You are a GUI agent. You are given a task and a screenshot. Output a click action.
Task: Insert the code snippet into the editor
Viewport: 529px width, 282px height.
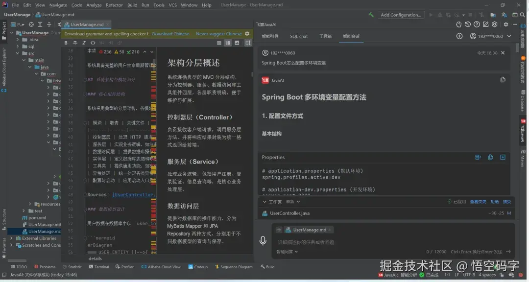502,157
